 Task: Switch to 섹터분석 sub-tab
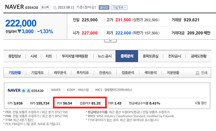(x=150, y=73)
